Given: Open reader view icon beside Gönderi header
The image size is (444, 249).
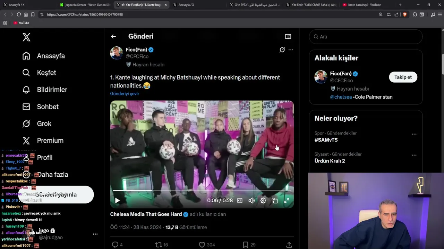Looking at the screenshot, I should pos(288,36).
